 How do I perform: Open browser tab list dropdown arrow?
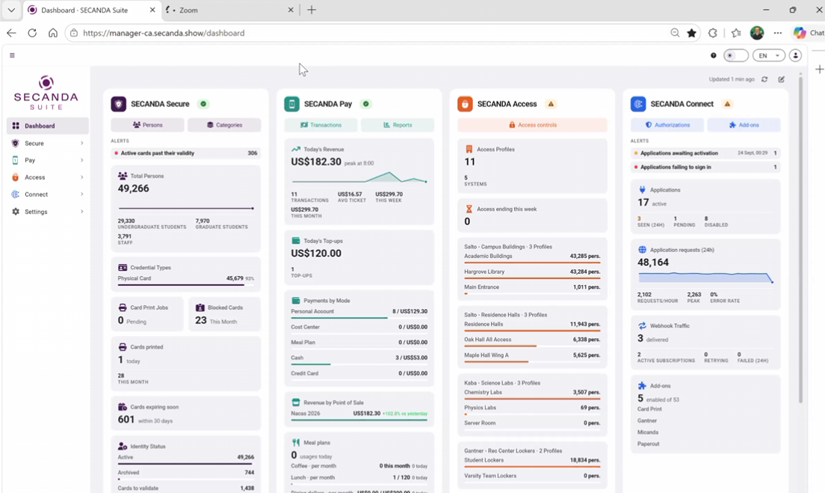pyautogui.click(x=11, y=10)
